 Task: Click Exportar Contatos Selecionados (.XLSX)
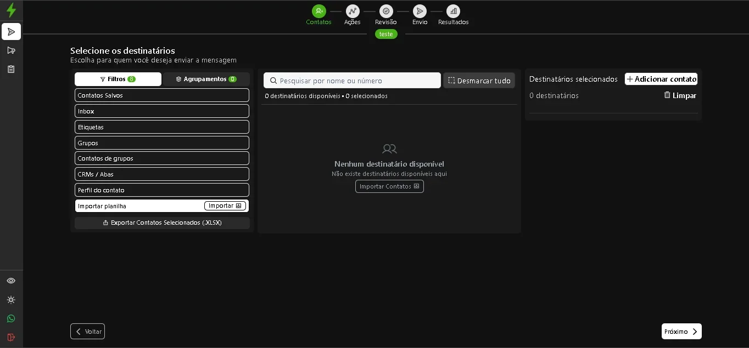[x=162, y=223]
